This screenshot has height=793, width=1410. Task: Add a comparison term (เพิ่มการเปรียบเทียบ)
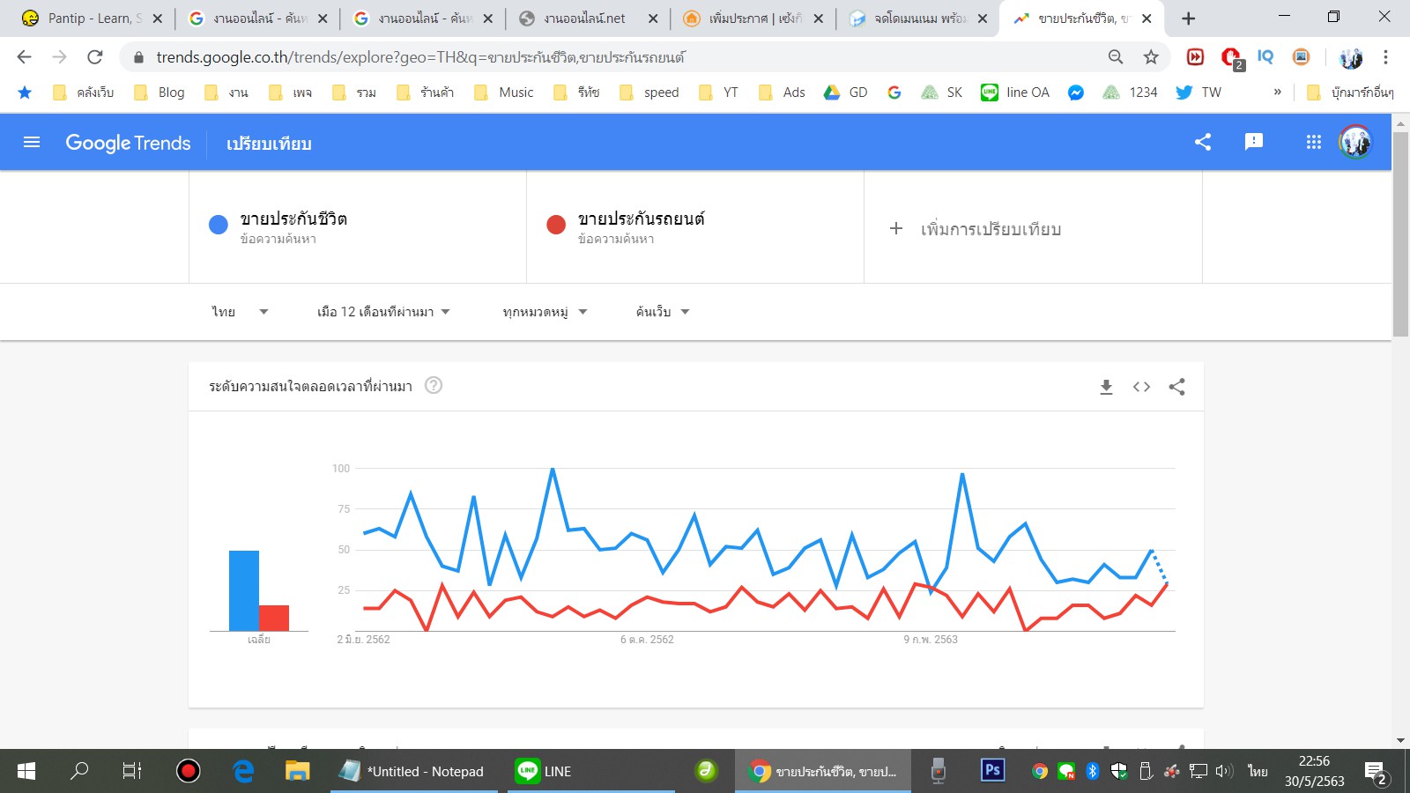click(x=975, y=229)
